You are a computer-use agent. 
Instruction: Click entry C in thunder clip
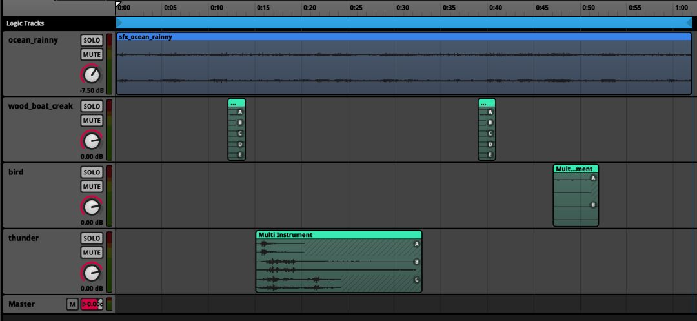(416, 280)
